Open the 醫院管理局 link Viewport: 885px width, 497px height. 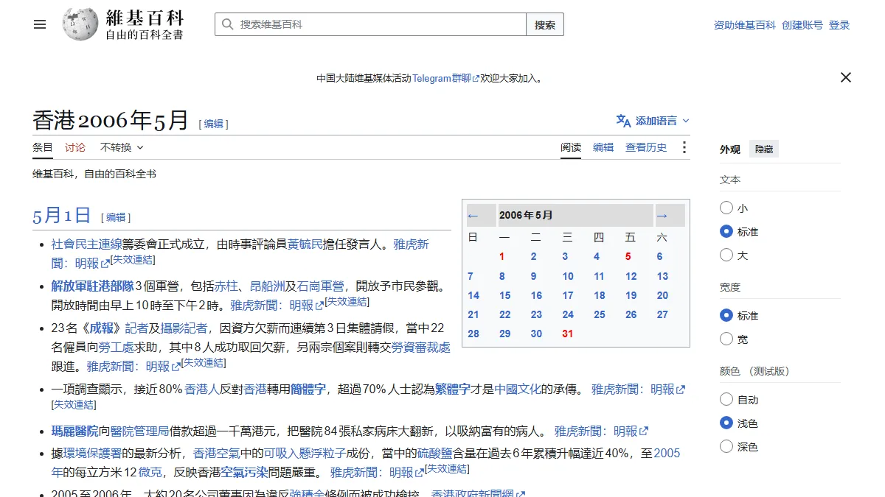(x=140, y=431)
